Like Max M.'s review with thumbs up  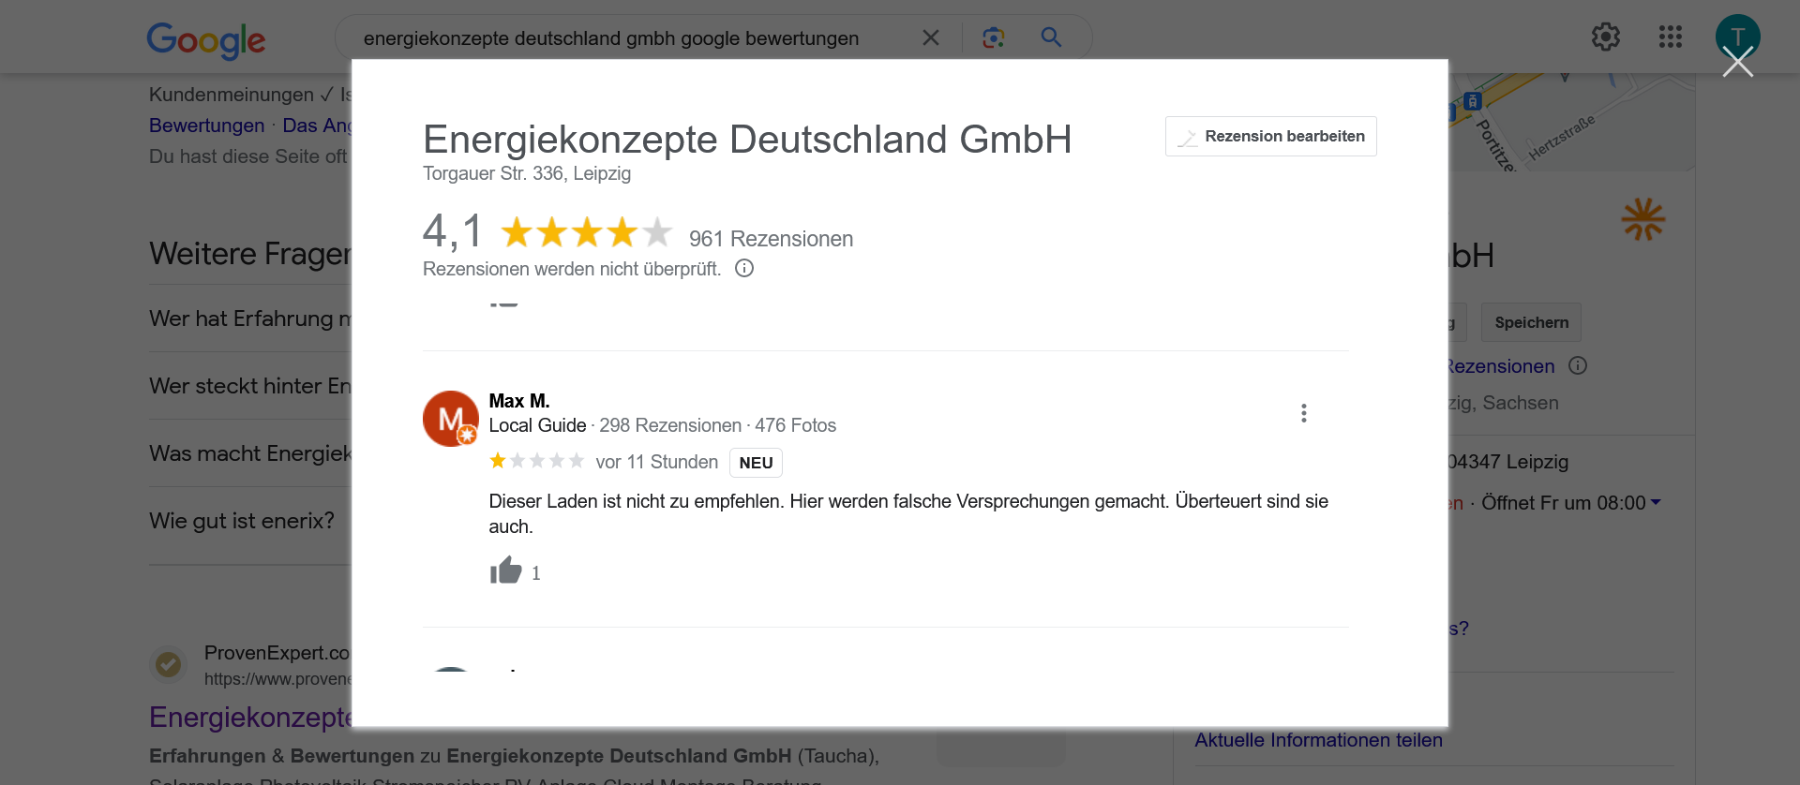click(506, 570)
